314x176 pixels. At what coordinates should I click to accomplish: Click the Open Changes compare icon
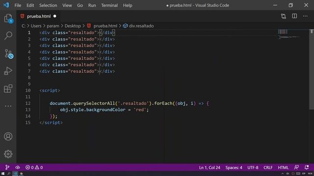pyautogui.click(x=284, y=16)
